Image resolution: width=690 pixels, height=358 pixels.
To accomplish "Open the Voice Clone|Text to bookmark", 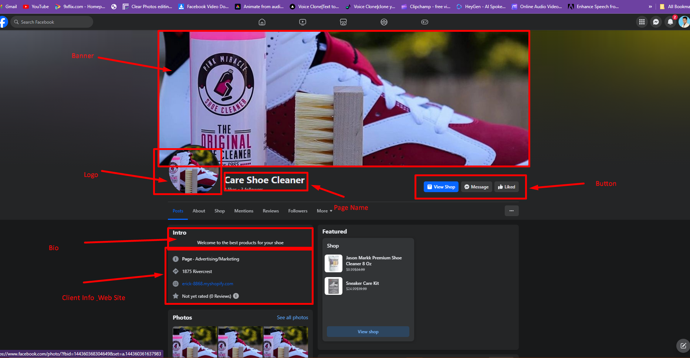I will click(x=314, y=7).
